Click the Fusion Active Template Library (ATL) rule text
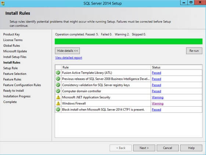 [87, 73]
